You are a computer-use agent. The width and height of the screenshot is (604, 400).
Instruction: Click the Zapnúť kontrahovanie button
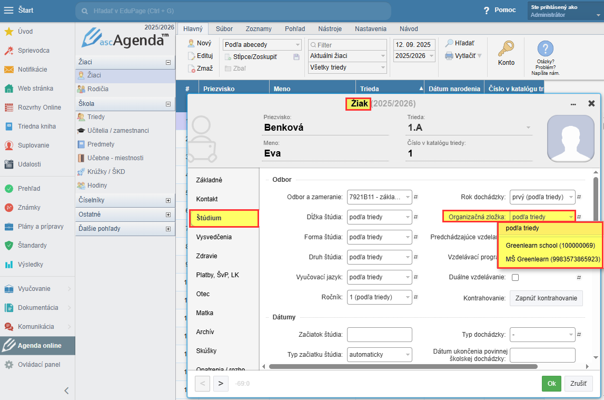point(546,298)
